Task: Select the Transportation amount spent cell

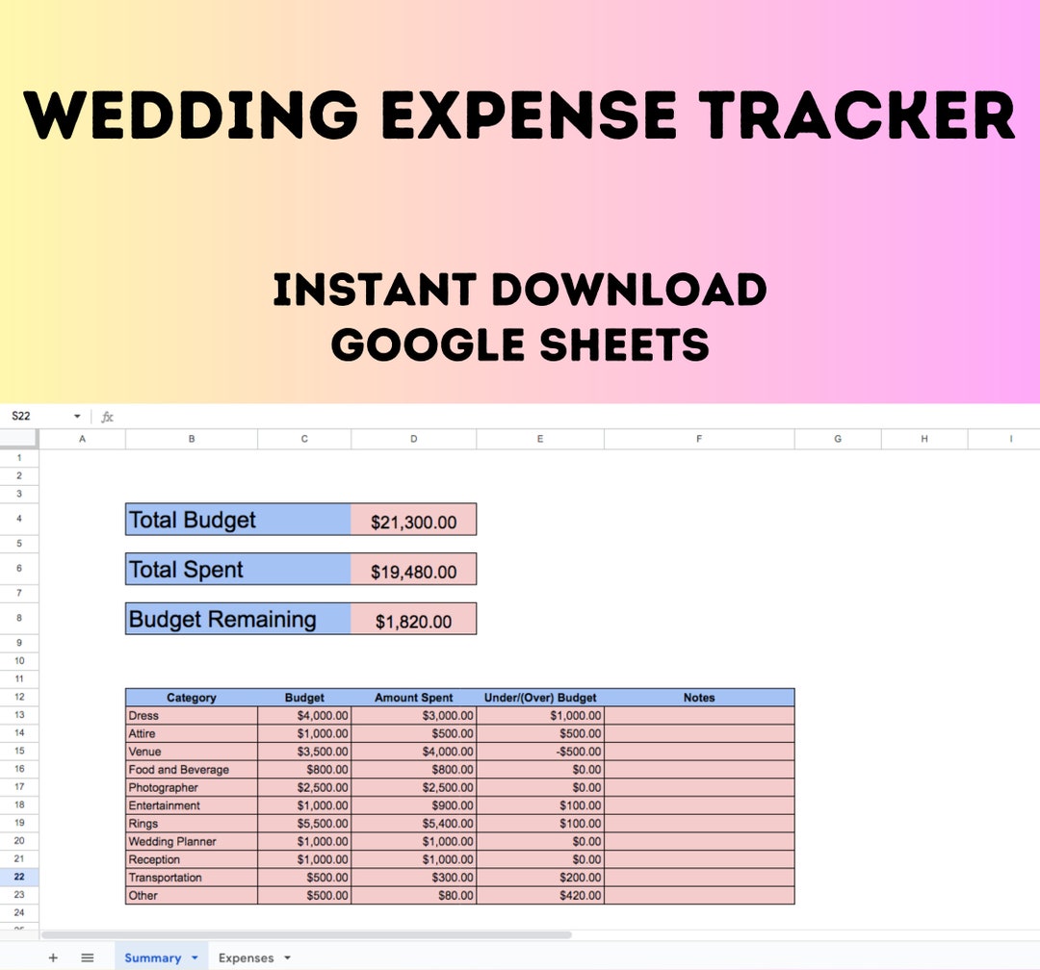Action: pyautogui.click(x=414, y=878)
